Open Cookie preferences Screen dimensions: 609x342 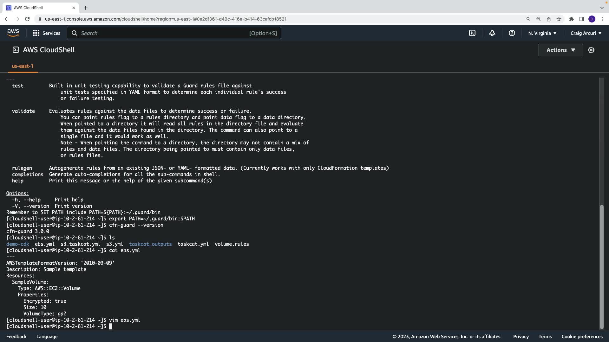click(582, 336)
